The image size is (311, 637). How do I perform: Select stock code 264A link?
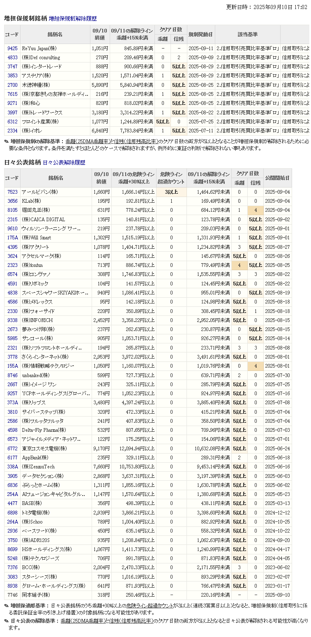tap(12, 522)
